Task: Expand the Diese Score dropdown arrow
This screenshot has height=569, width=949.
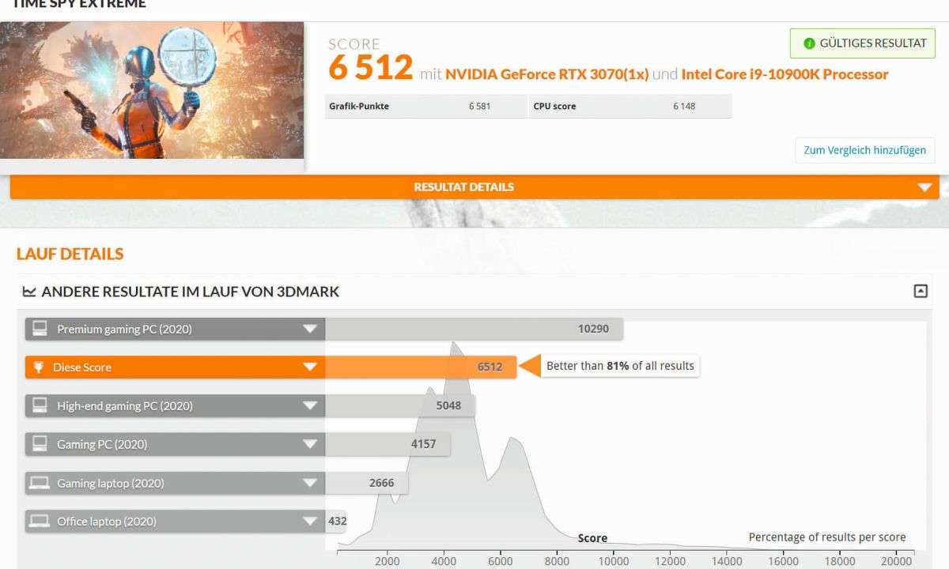Action: 310,367
